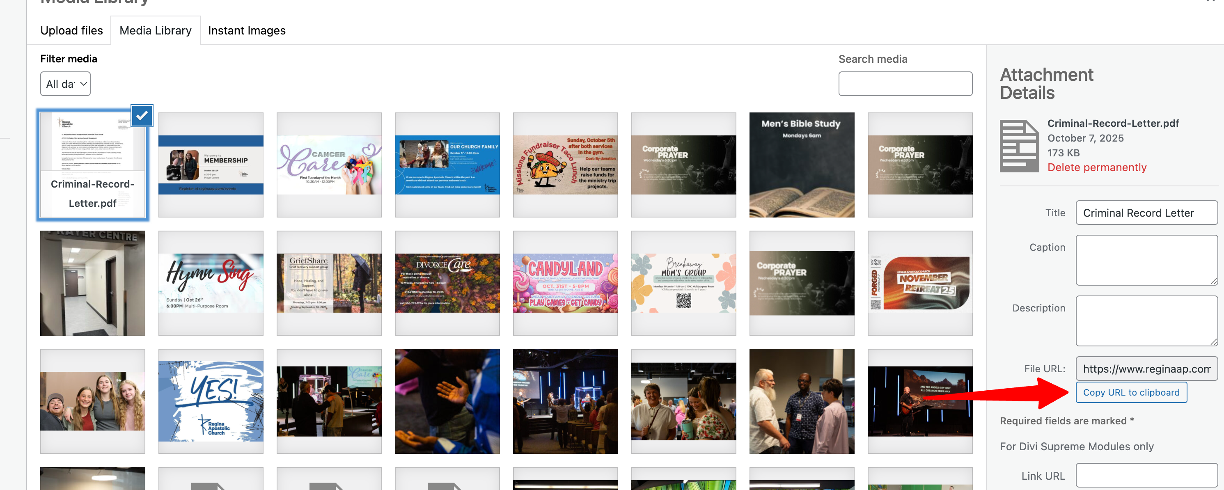Choose the Hymn Sing image thumbnail
The height and width of the screenshot is (490, 1224).
click(x=211, y=283)
